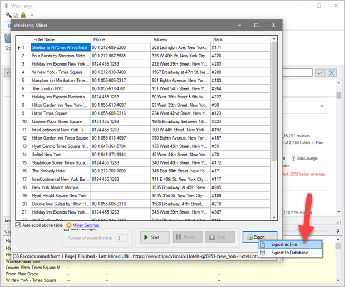This screenshot has height=287, width=345.
Task: Click the Rank column header
Action: [239, 39]
